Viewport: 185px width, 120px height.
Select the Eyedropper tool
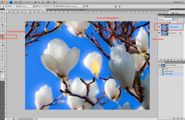tap(2, 28)
